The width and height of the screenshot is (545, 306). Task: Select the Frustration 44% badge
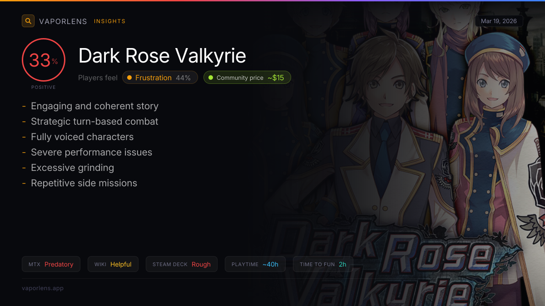pyautogui.click(x=160, y=78)
